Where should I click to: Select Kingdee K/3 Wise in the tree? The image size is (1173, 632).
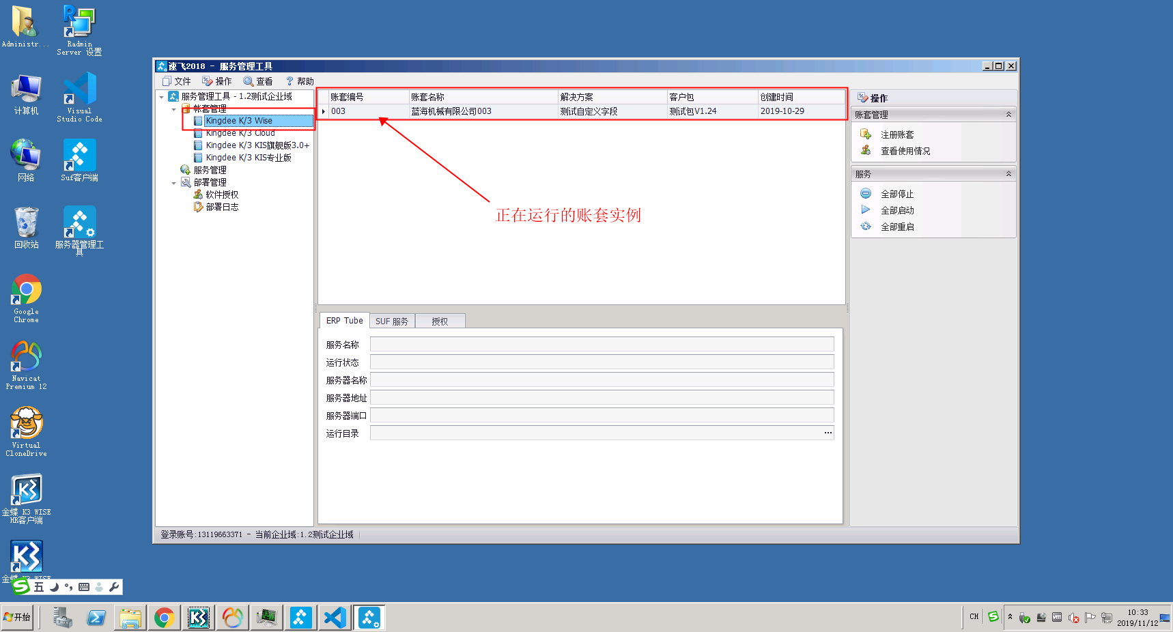click(239, 121)
